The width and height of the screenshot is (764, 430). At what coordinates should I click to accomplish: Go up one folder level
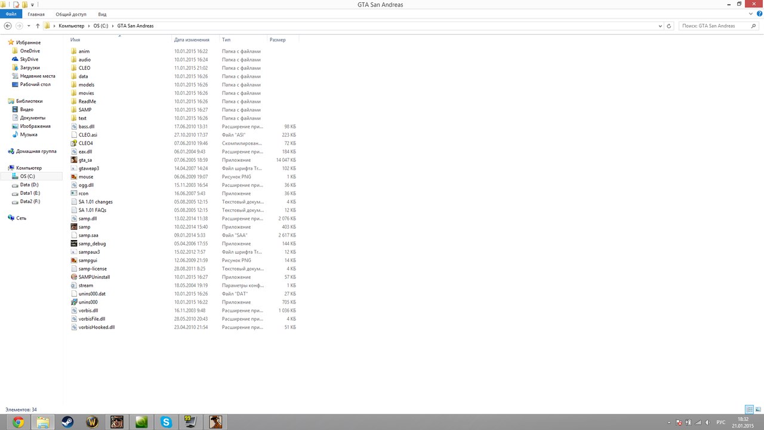pyautogui.click(x=38, y=26)
